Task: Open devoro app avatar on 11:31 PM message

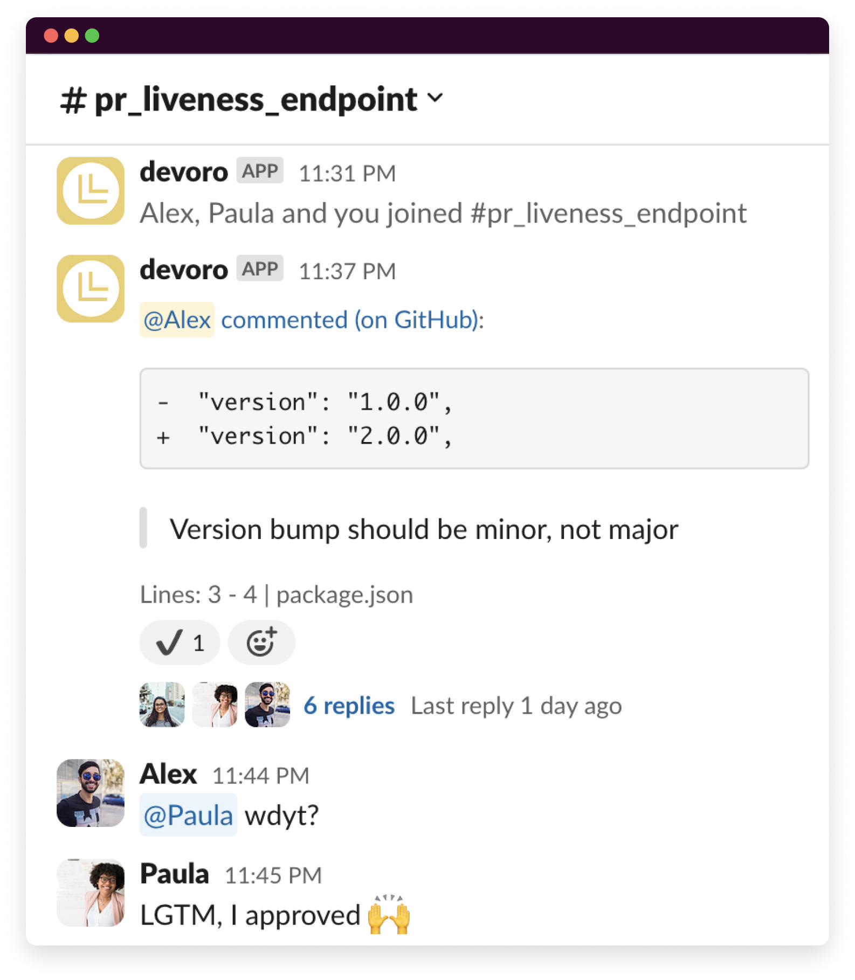Action: pyautogui.click(x=91, y=191)
